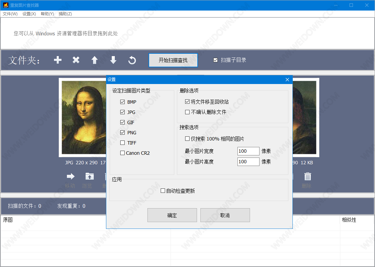Maximize the main window
This screenshot has width=375, height=267.
coord(351,5)
